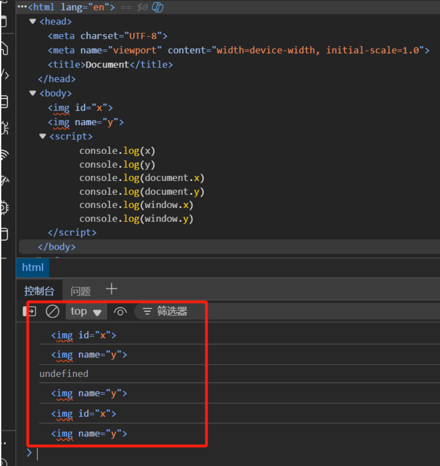Switch to the 控制台 tab
440x466 pixels.
[39, 291]
